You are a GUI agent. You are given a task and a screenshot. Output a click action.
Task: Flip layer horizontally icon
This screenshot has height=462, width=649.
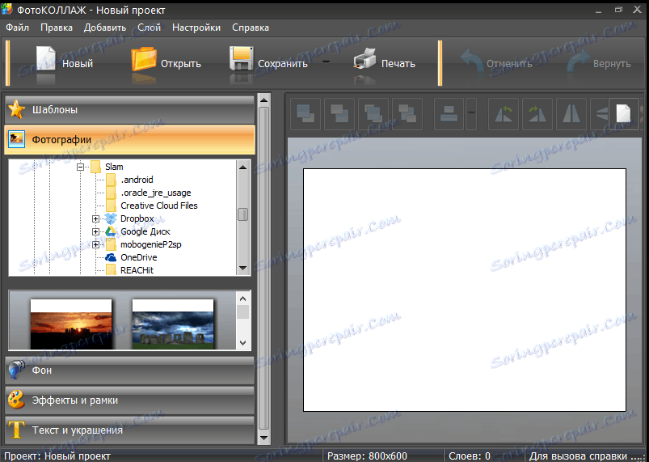pyautogui.click(x=571, y=114)
